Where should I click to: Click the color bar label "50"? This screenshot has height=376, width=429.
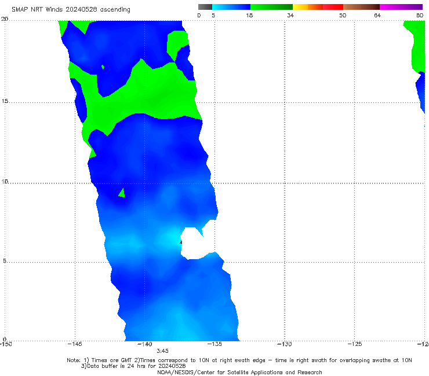343,16
